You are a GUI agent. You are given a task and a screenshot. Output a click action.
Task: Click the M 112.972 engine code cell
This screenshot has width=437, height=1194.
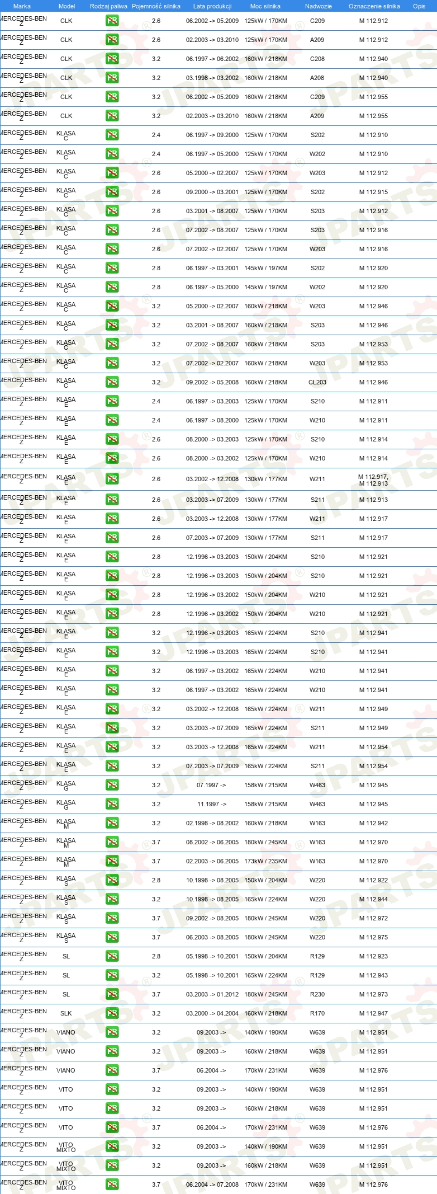(373, 918)
